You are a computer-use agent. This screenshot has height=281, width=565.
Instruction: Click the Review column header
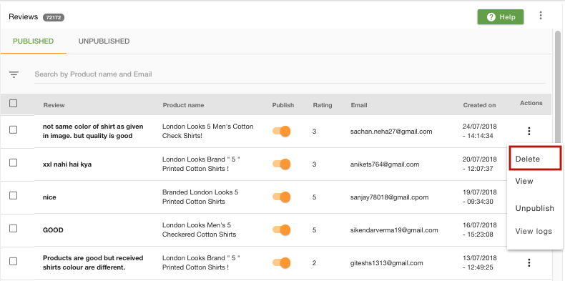coord(54,105)
